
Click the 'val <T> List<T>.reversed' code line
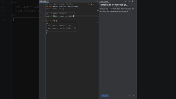point(60,16)
